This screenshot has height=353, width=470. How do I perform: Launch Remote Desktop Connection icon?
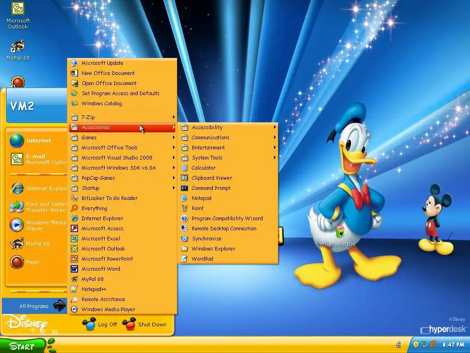[185, 228]
